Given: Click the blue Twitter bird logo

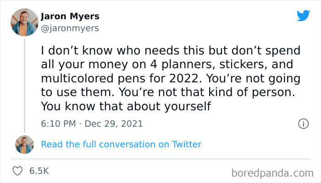Looking at the screenshot, I should click(x=303, y=16).
